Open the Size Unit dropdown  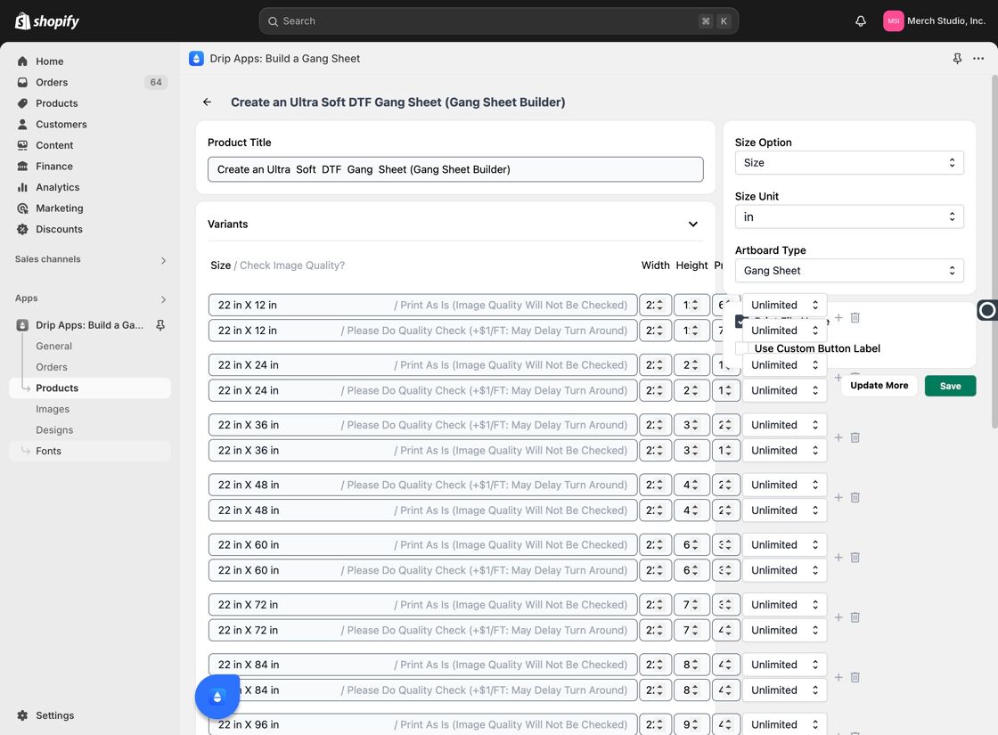[849, 216]
